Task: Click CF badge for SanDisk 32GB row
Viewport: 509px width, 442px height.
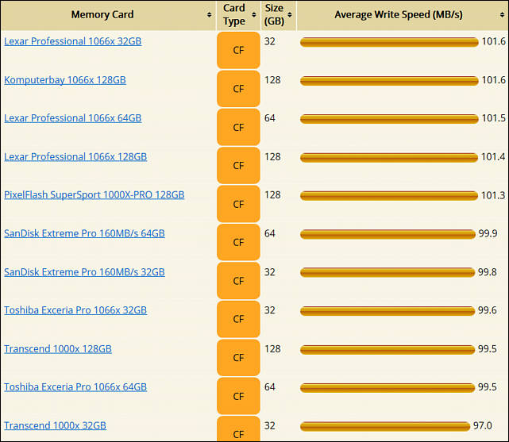Action: tap(238, 281)
